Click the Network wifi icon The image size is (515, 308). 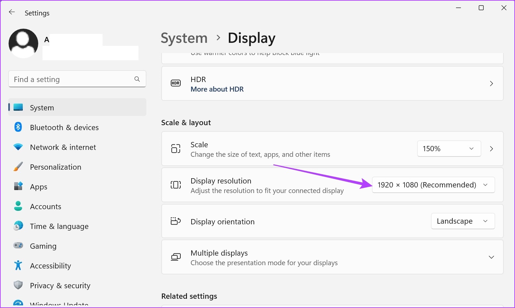pyautogui.click(x=18, y=147)
